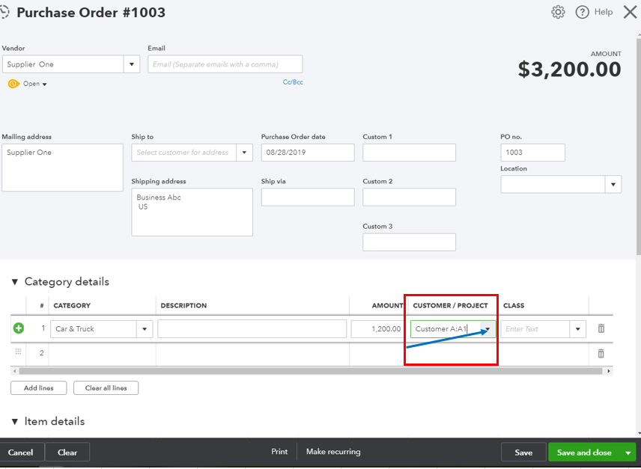Open the Location dropdown arrow

613,185
